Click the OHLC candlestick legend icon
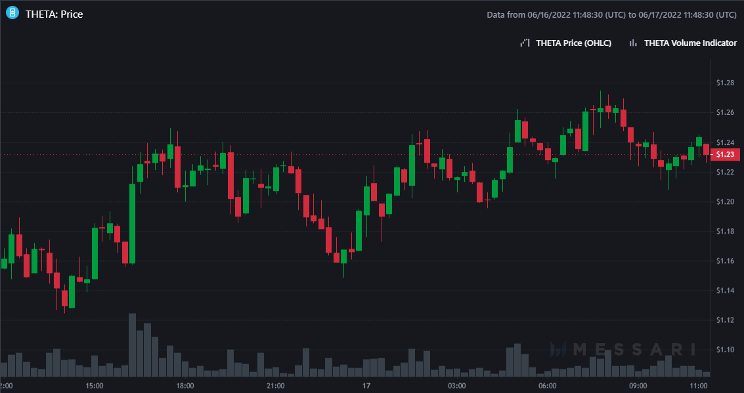The height and width of the screenshot is (393, 744). pyautogui.click(x=525, y=43)
